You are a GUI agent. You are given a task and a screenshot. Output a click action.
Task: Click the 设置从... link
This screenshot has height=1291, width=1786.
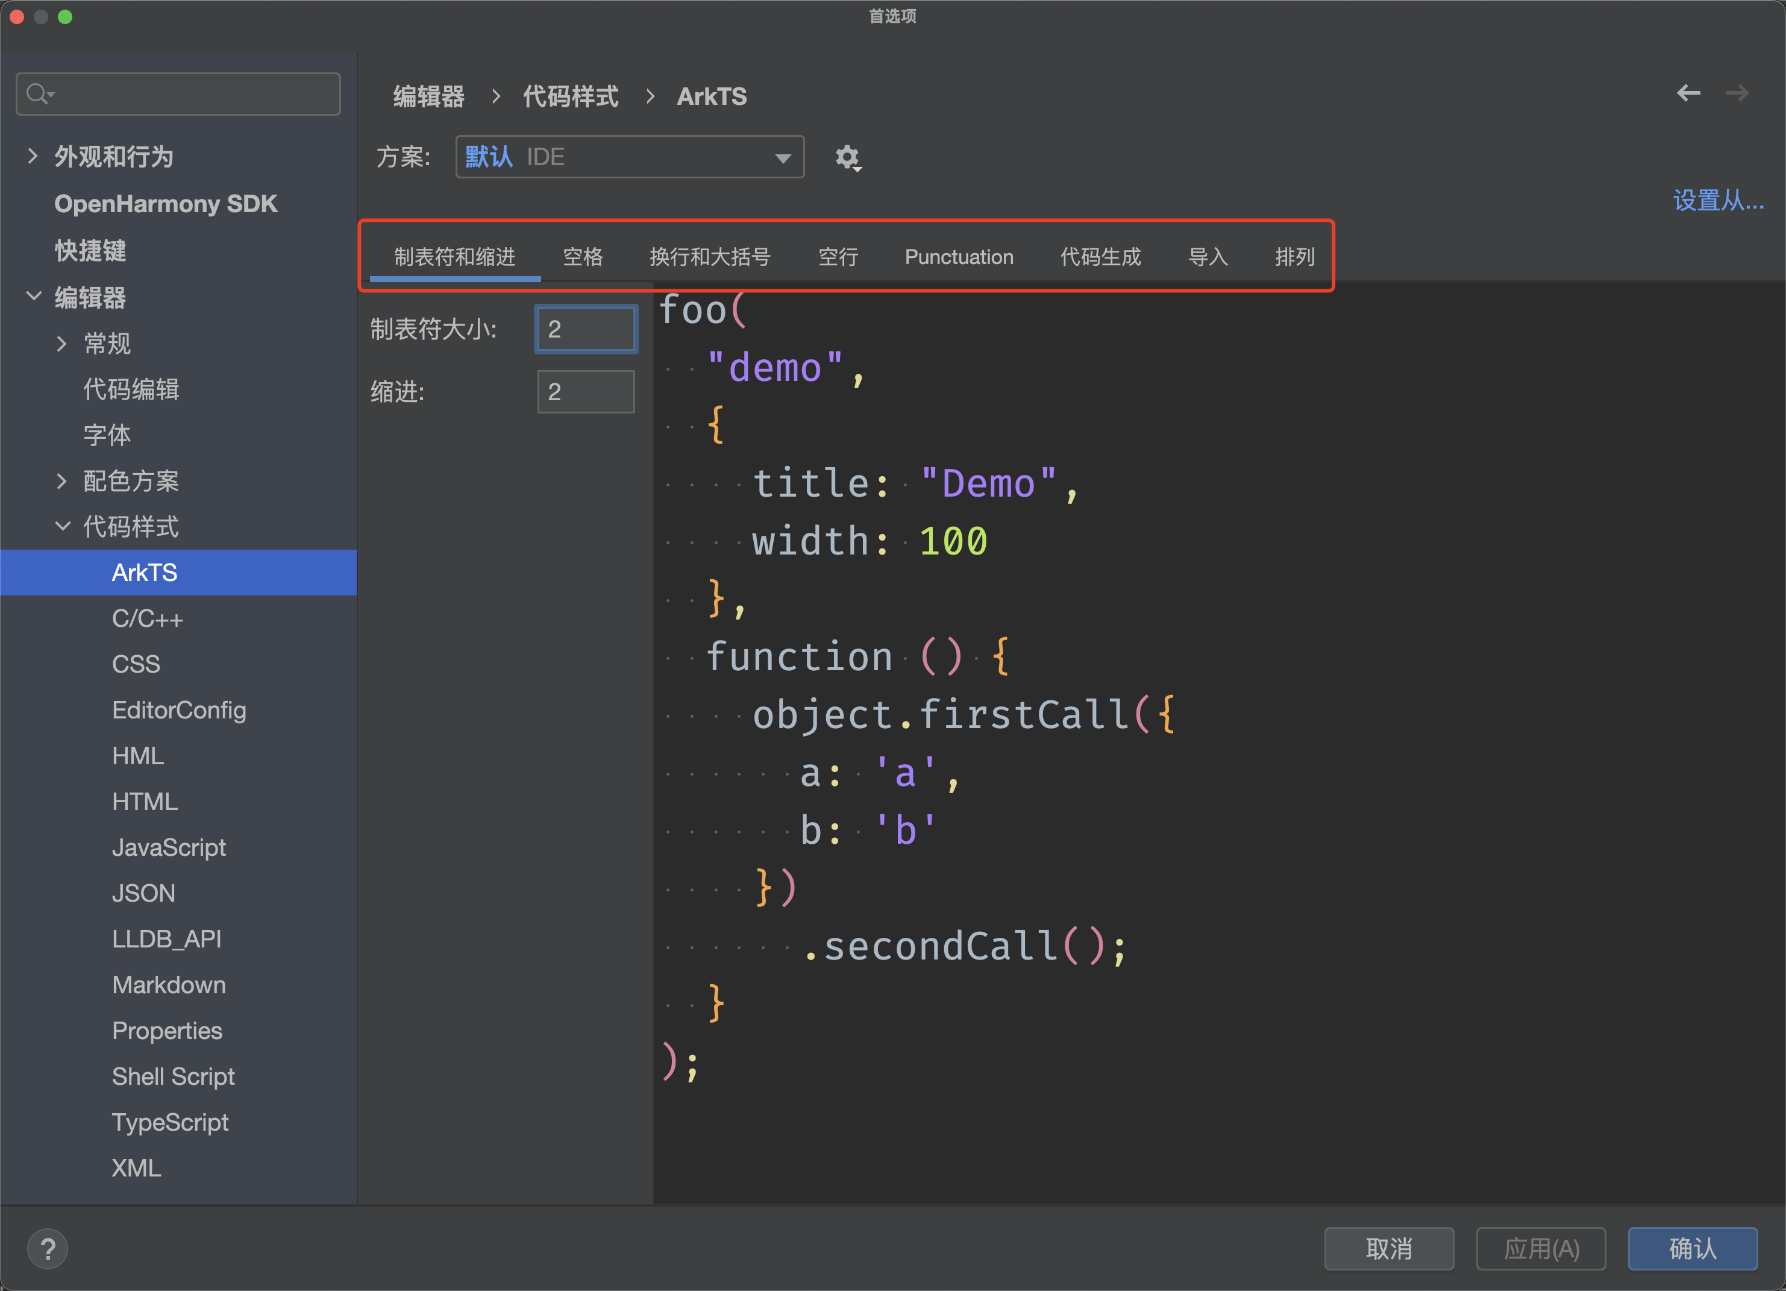[x=1717, y=200]
